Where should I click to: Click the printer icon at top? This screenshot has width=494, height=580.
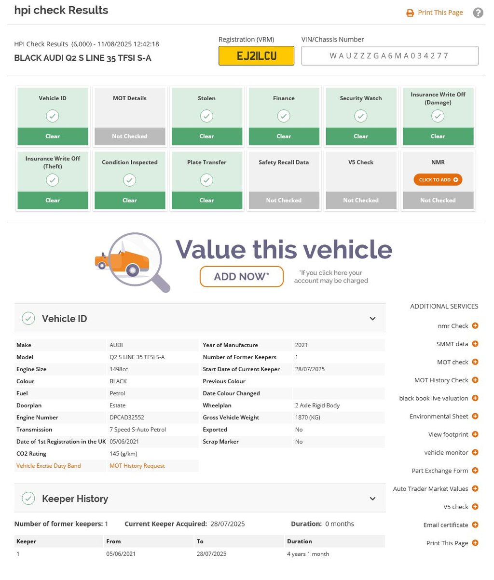point(410,13)
